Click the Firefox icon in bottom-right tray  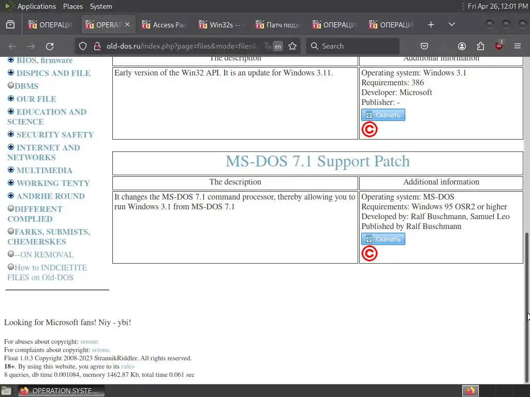pos(470,391)
